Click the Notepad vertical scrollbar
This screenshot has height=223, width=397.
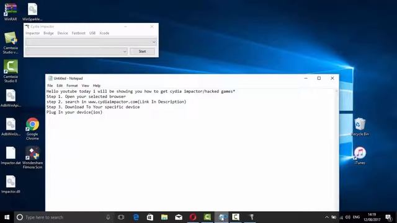(x=336, y=150)
